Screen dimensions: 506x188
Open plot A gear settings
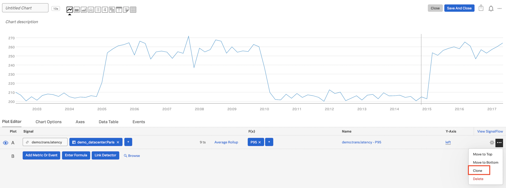pos(492,142)
